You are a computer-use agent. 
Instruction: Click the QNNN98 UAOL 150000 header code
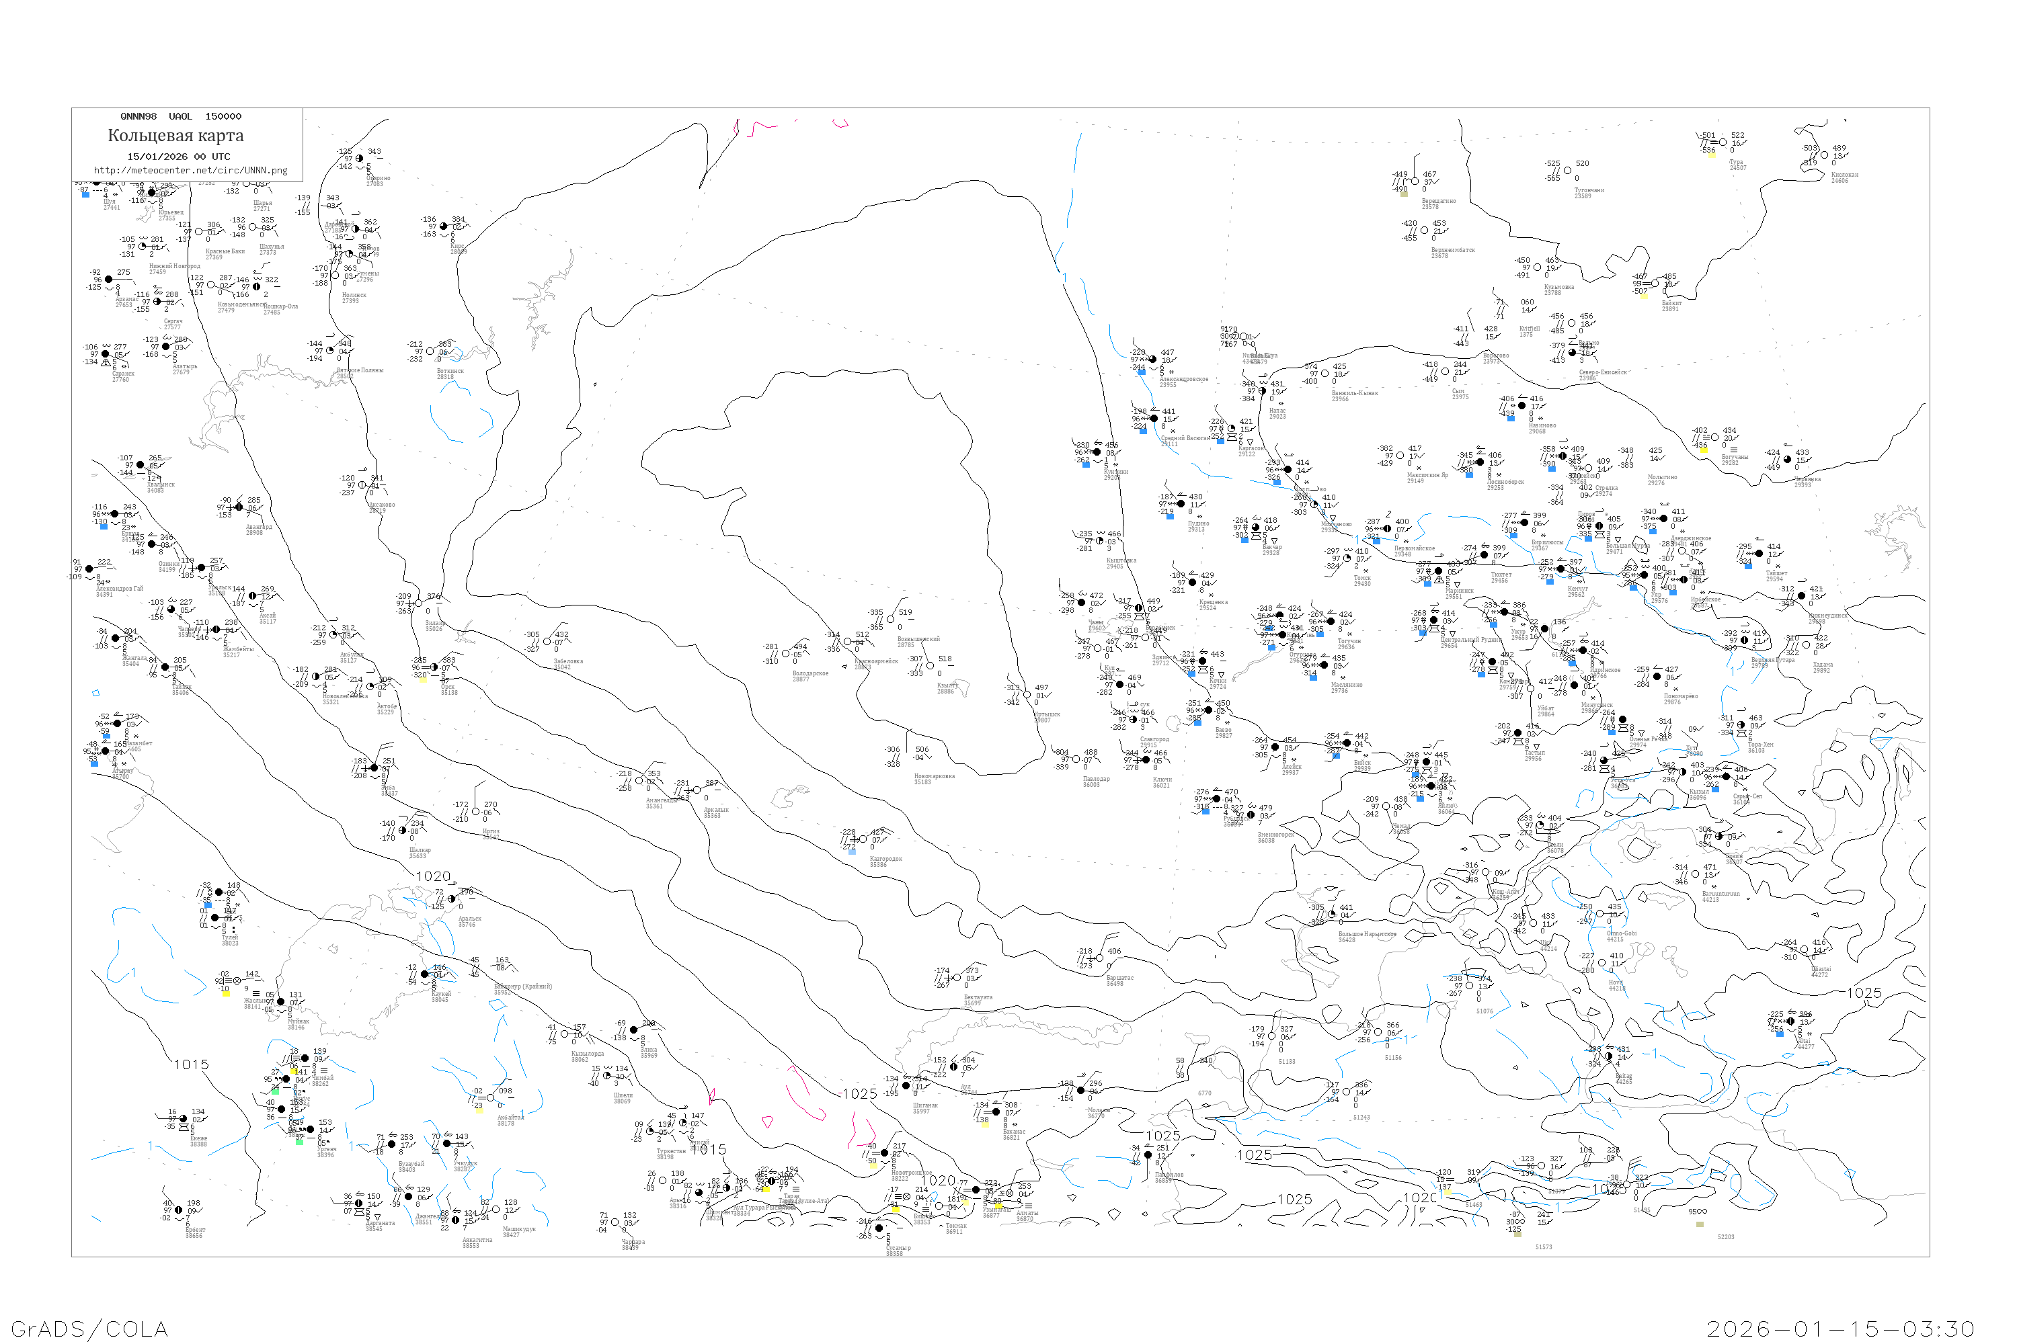(181, 116)
